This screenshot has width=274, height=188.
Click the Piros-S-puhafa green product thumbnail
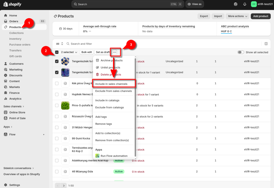coord(65,106)
